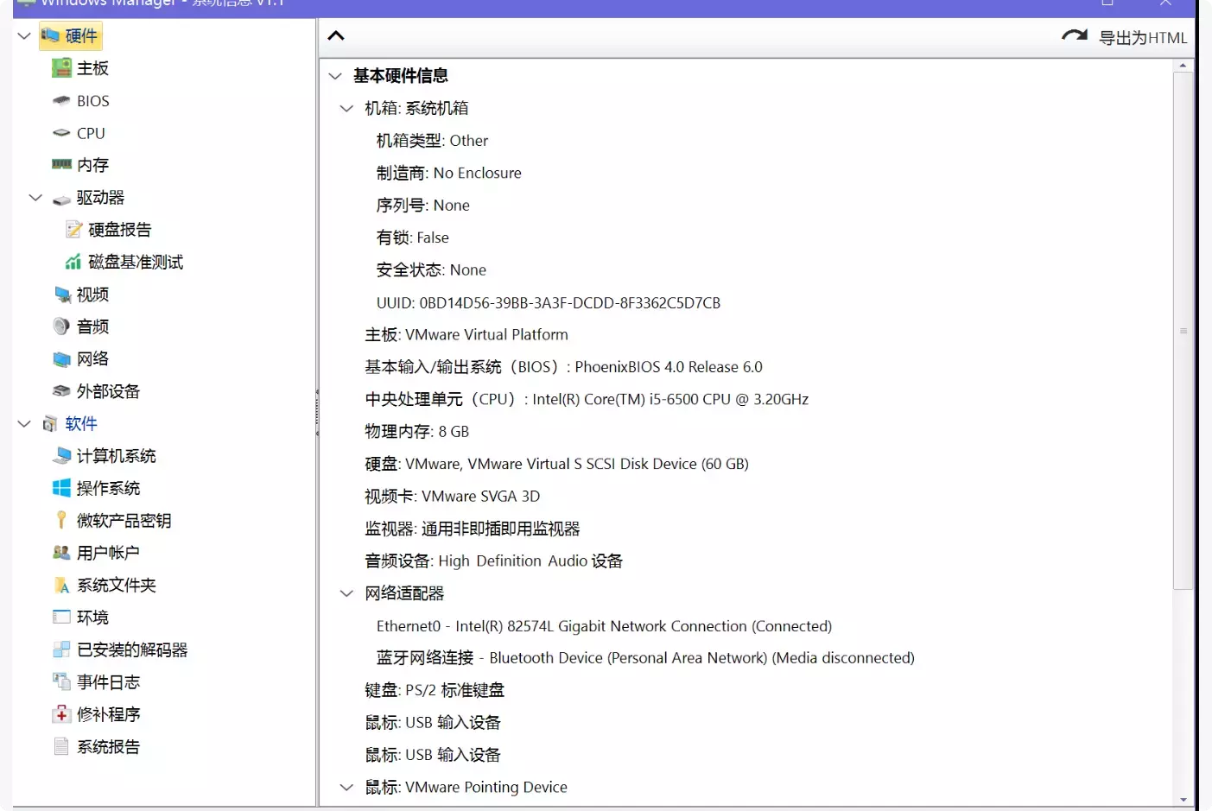
Task: Collapse the 基本硬件信息 section
Action: pyautogui.click(x=335, y=76)
